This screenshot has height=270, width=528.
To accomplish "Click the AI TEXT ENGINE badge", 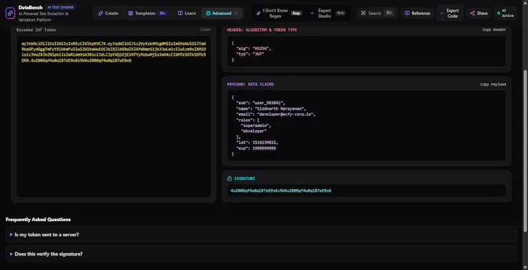I will click(x=61, y=7).
